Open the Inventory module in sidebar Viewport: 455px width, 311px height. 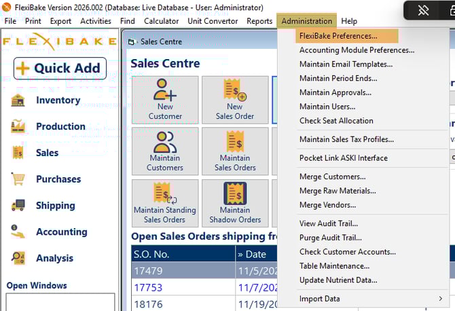point(58,100)
